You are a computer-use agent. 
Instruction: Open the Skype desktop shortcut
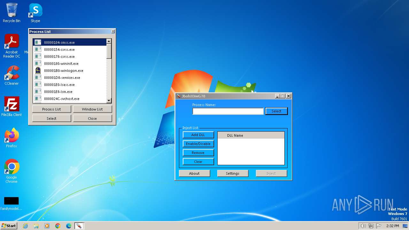click(x=35, y=13)
